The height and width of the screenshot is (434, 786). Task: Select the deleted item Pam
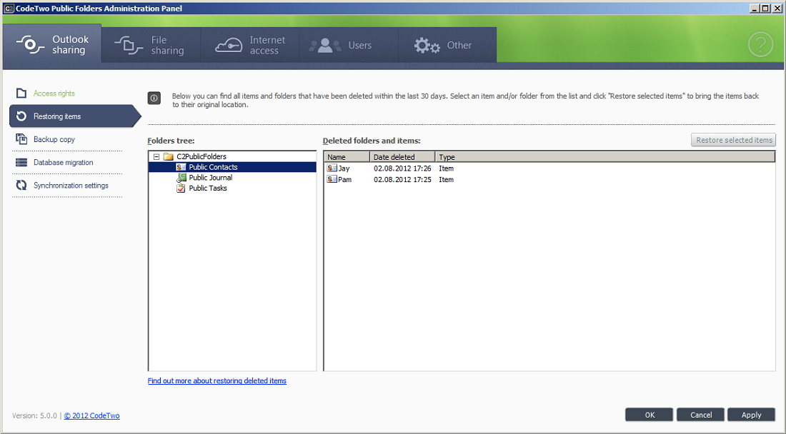click(x=344, y=179)
